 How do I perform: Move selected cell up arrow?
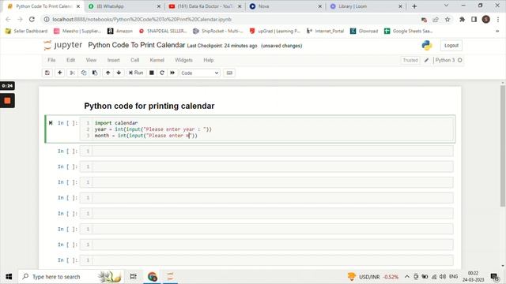coord(108,73)
